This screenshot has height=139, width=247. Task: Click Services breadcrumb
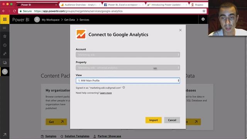click(x=84, y=20)
